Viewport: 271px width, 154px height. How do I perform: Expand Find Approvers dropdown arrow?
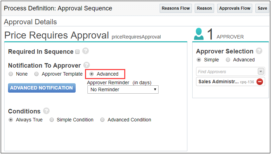pos(261,71)
